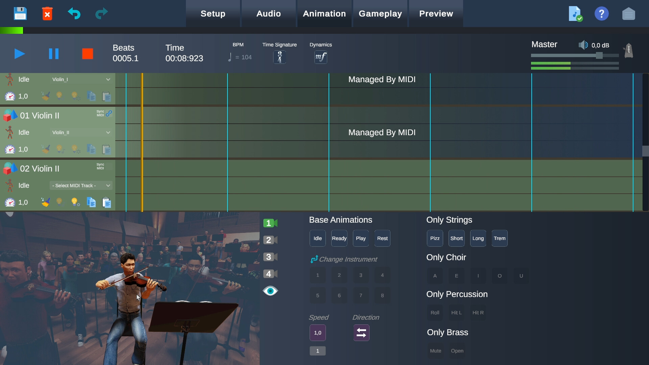Click broom clear icon on 02 Violin II
This screenshot has height=365, width=649.
(x=46, y=202)
